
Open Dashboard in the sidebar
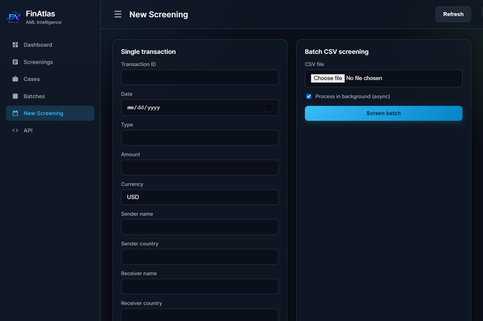point(50,45)
